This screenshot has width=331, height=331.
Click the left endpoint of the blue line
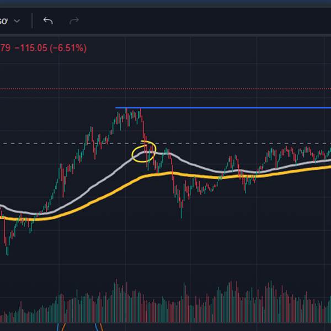click(x=116, y=108)
